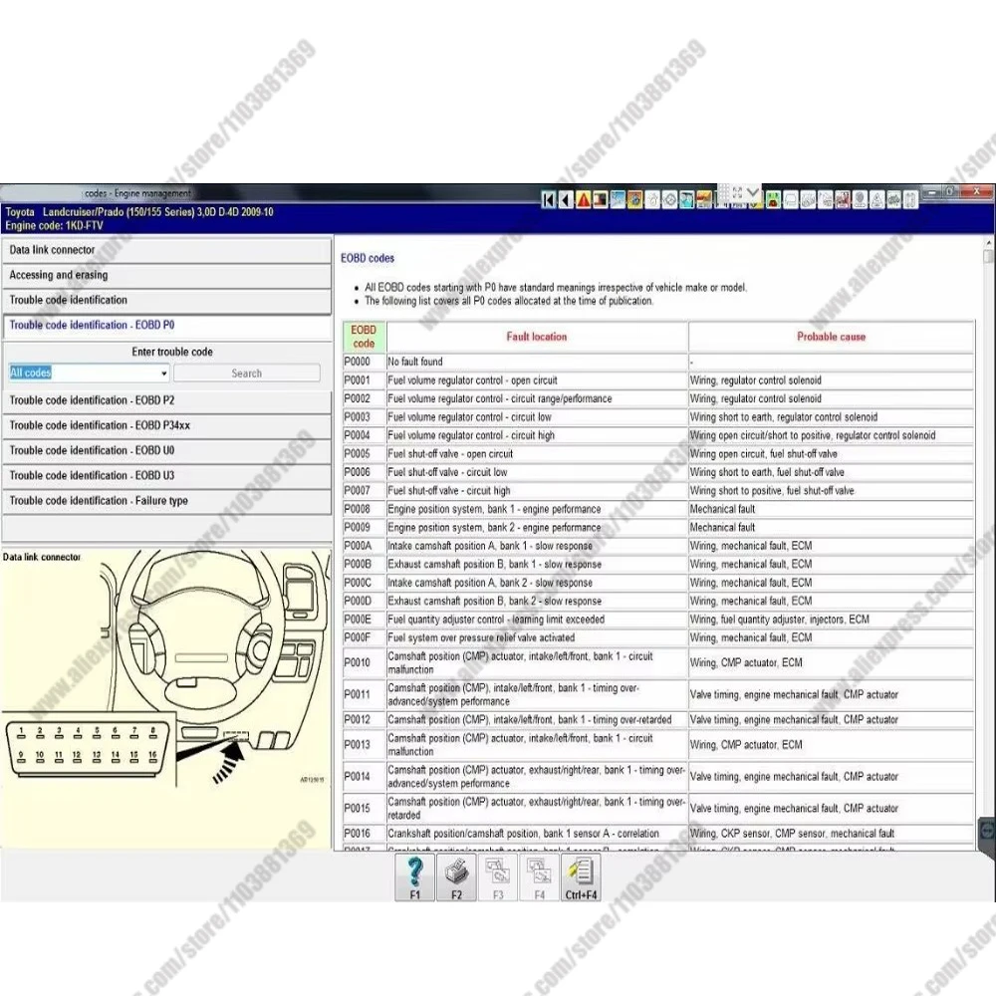Print the page using the F2 printer button
The height and width of the screenshot is (996, 996).
456,877
